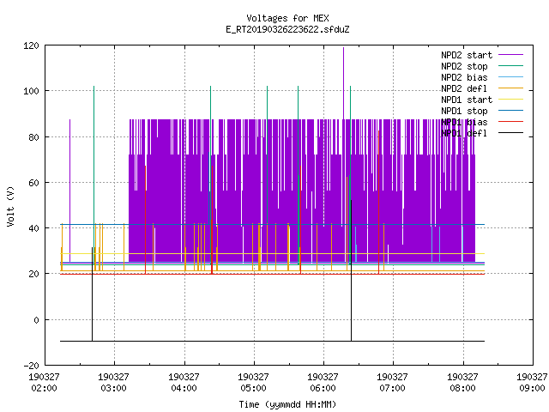This screenshot has height=412, width=549.
Task: Select the 'NPD1 start' legend label
Action: (467, 100)
